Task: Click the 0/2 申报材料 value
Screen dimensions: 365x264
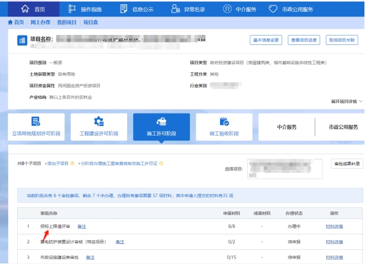Action: 232,242
